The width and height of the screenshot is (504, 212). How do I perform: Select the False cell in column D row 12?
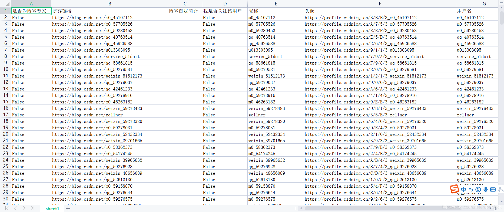(x=225, y=82)
